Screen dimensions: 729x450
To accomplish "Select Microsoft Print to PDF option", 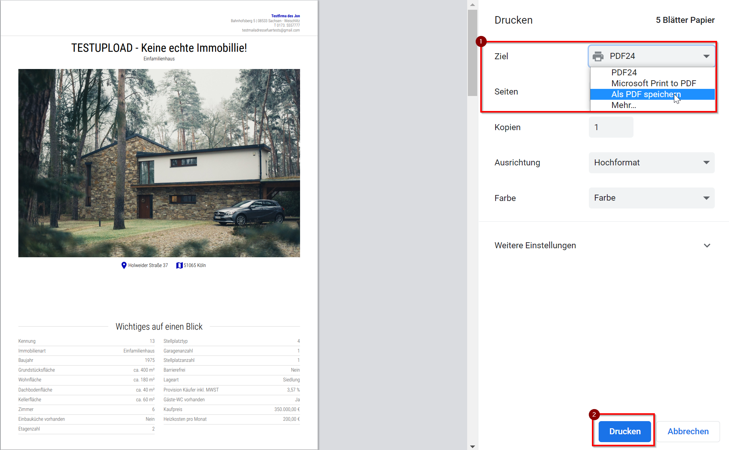I will click(653, 83).
